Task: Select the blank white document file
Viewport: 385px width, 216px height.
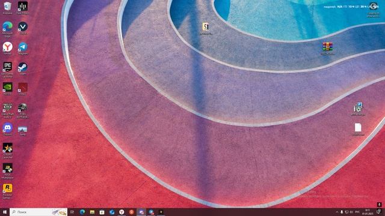Action: (x=358, y=129)
